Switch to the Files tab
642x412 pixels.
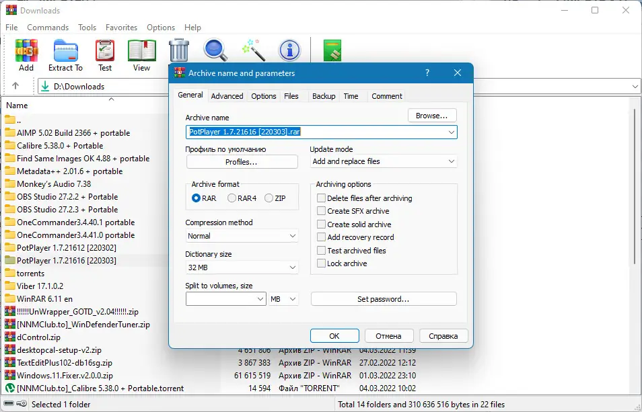click(x=291, y=96)
